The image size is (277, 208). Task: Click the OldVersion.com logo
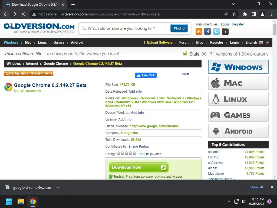[39, 28]
